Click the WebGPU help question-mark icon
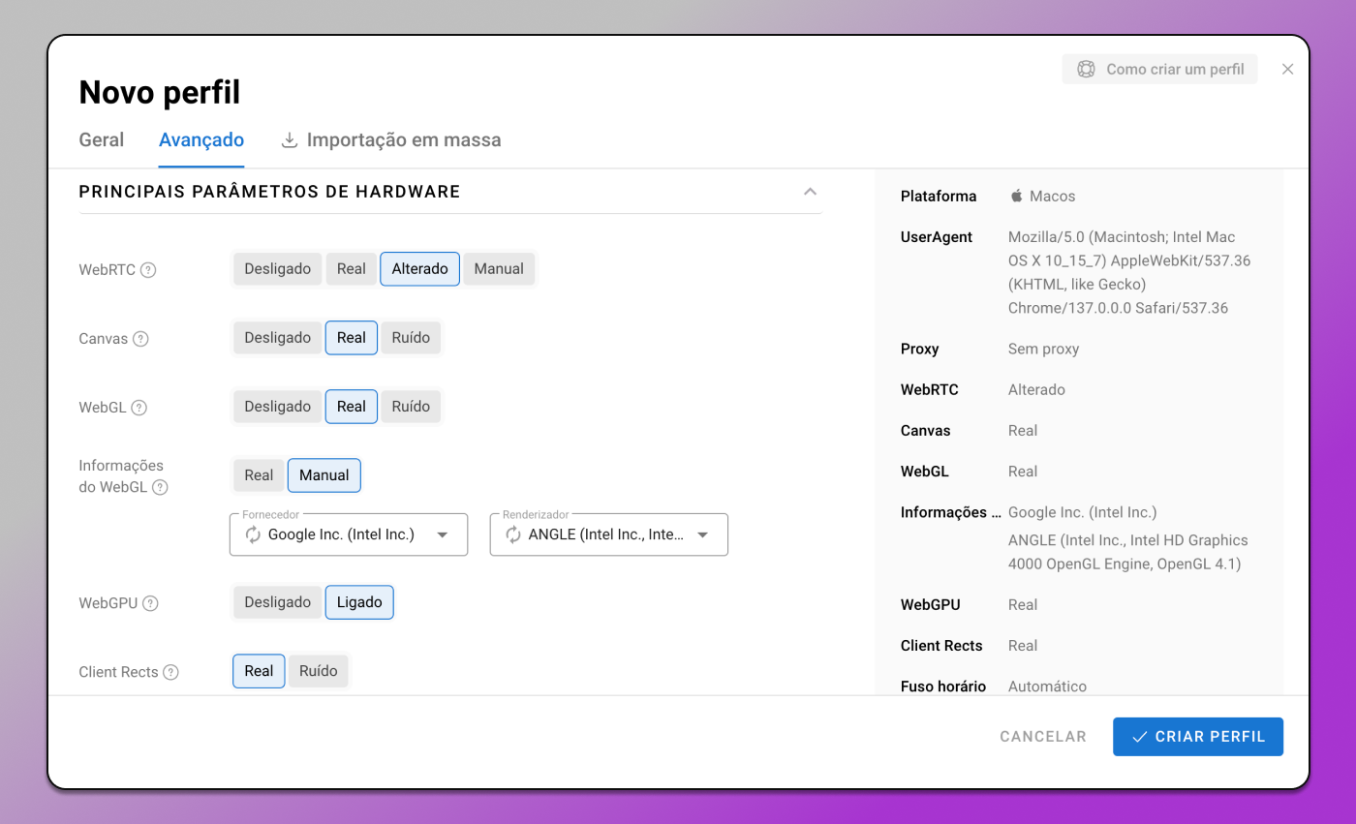The height and width of the screenshot is (824, 1356). click(150, 603)
